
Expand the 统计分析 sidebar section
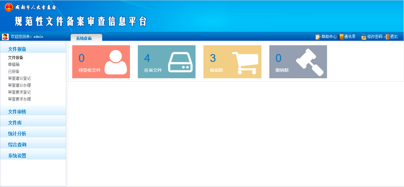point(33,132)
